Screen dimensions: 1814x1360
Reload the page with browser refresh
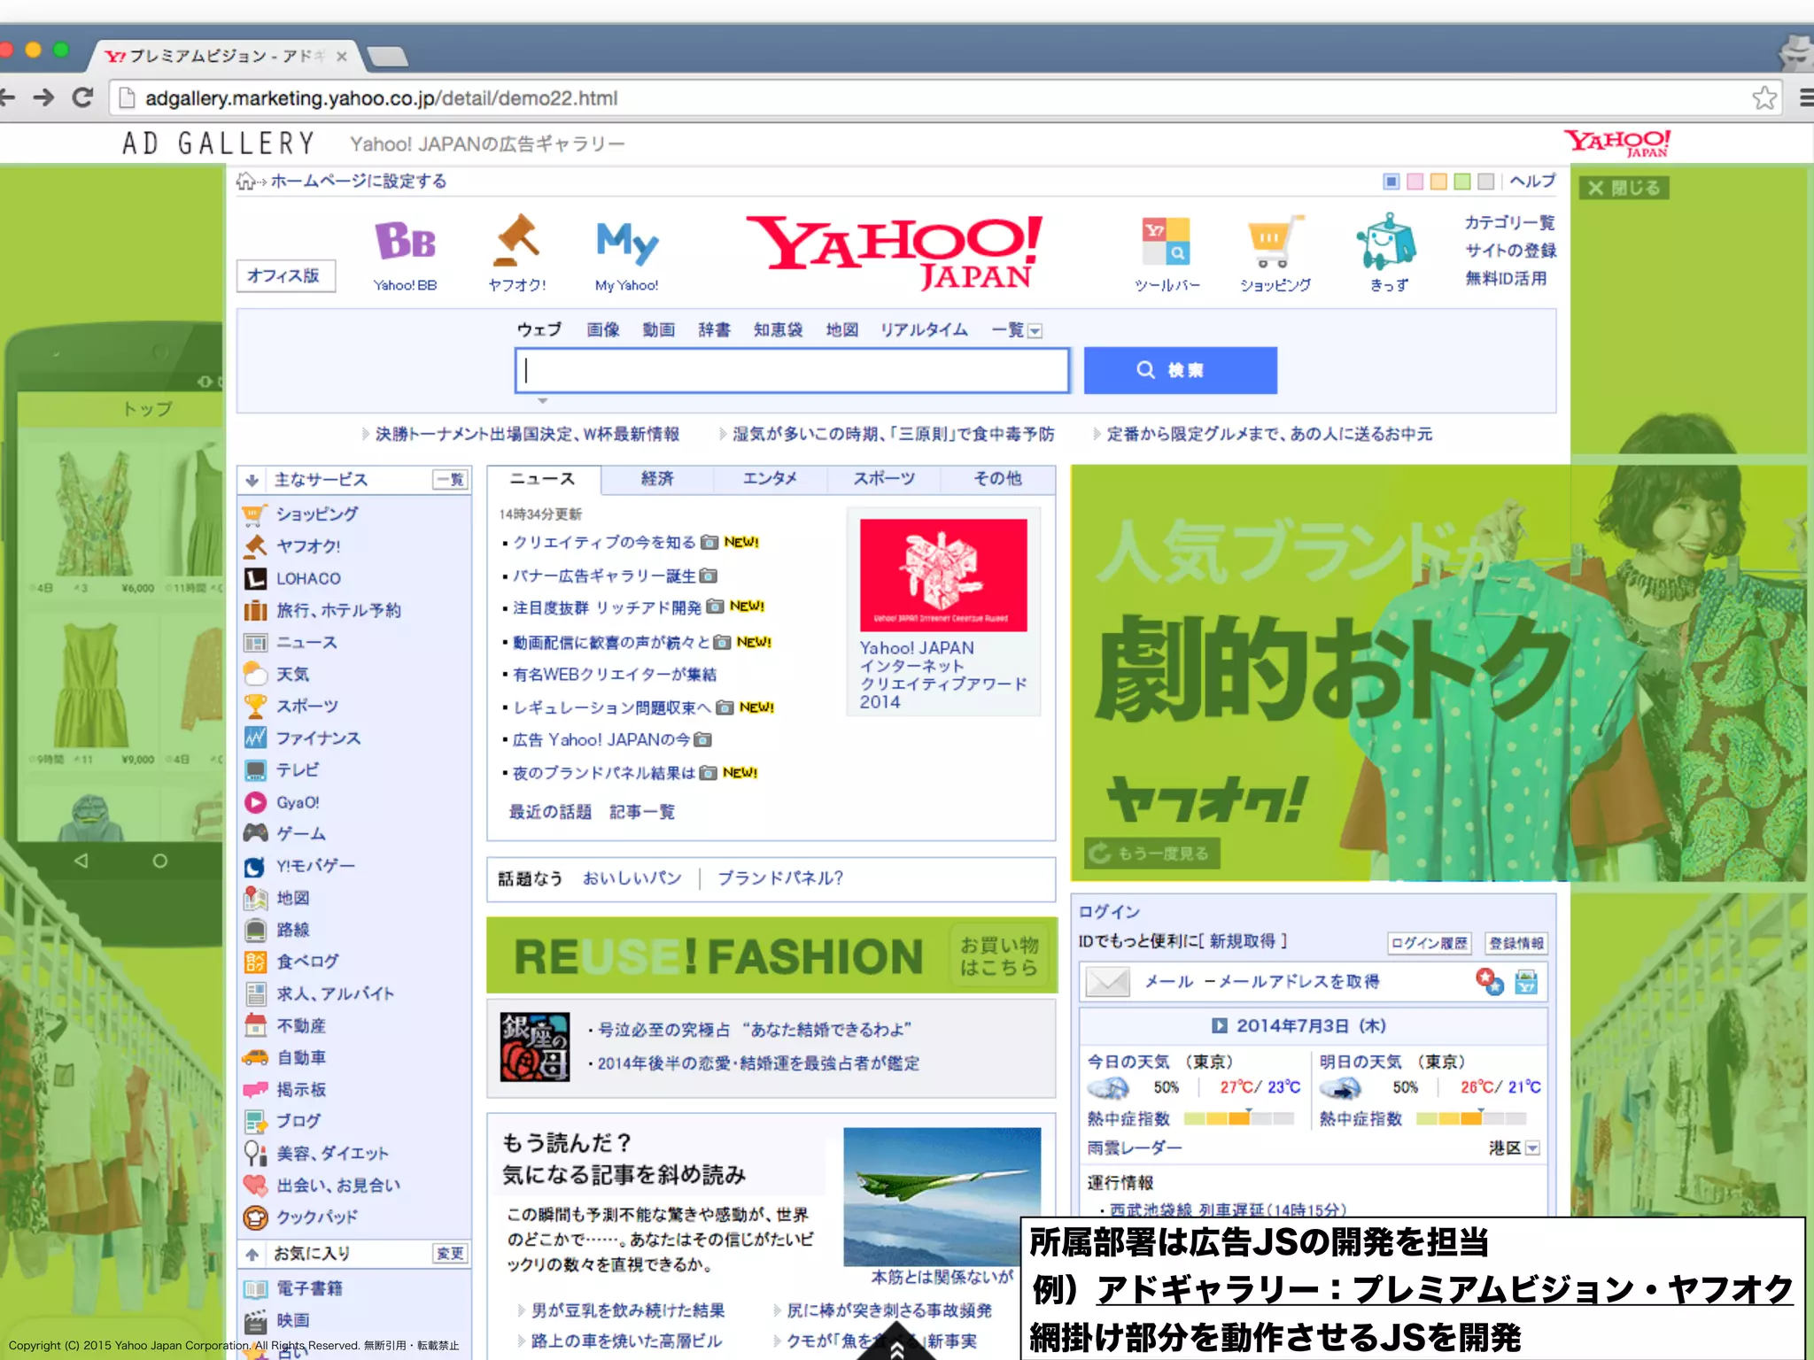pos(83,97)
